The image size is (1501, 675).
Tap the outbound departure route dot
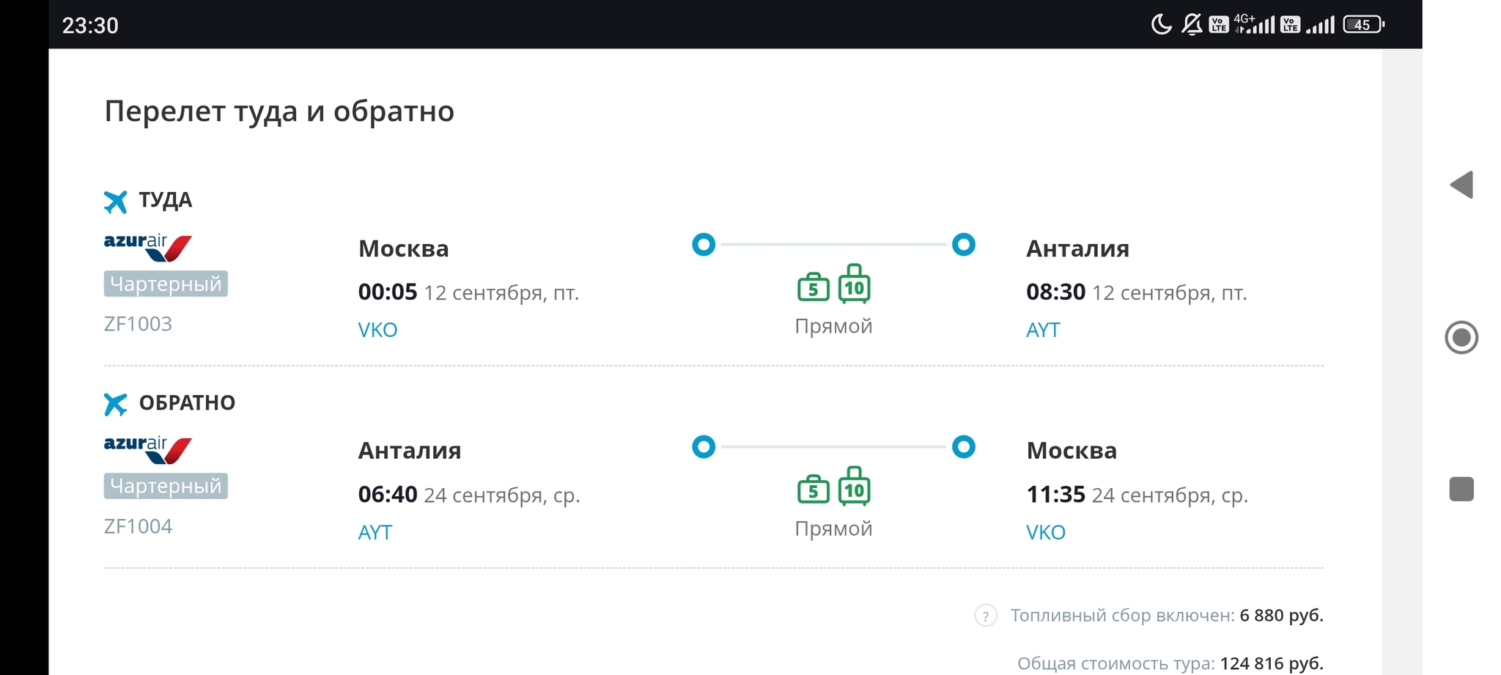[x=704, y=244]
